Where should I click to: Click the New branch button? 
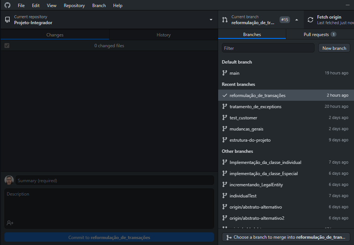pos(334,48)
